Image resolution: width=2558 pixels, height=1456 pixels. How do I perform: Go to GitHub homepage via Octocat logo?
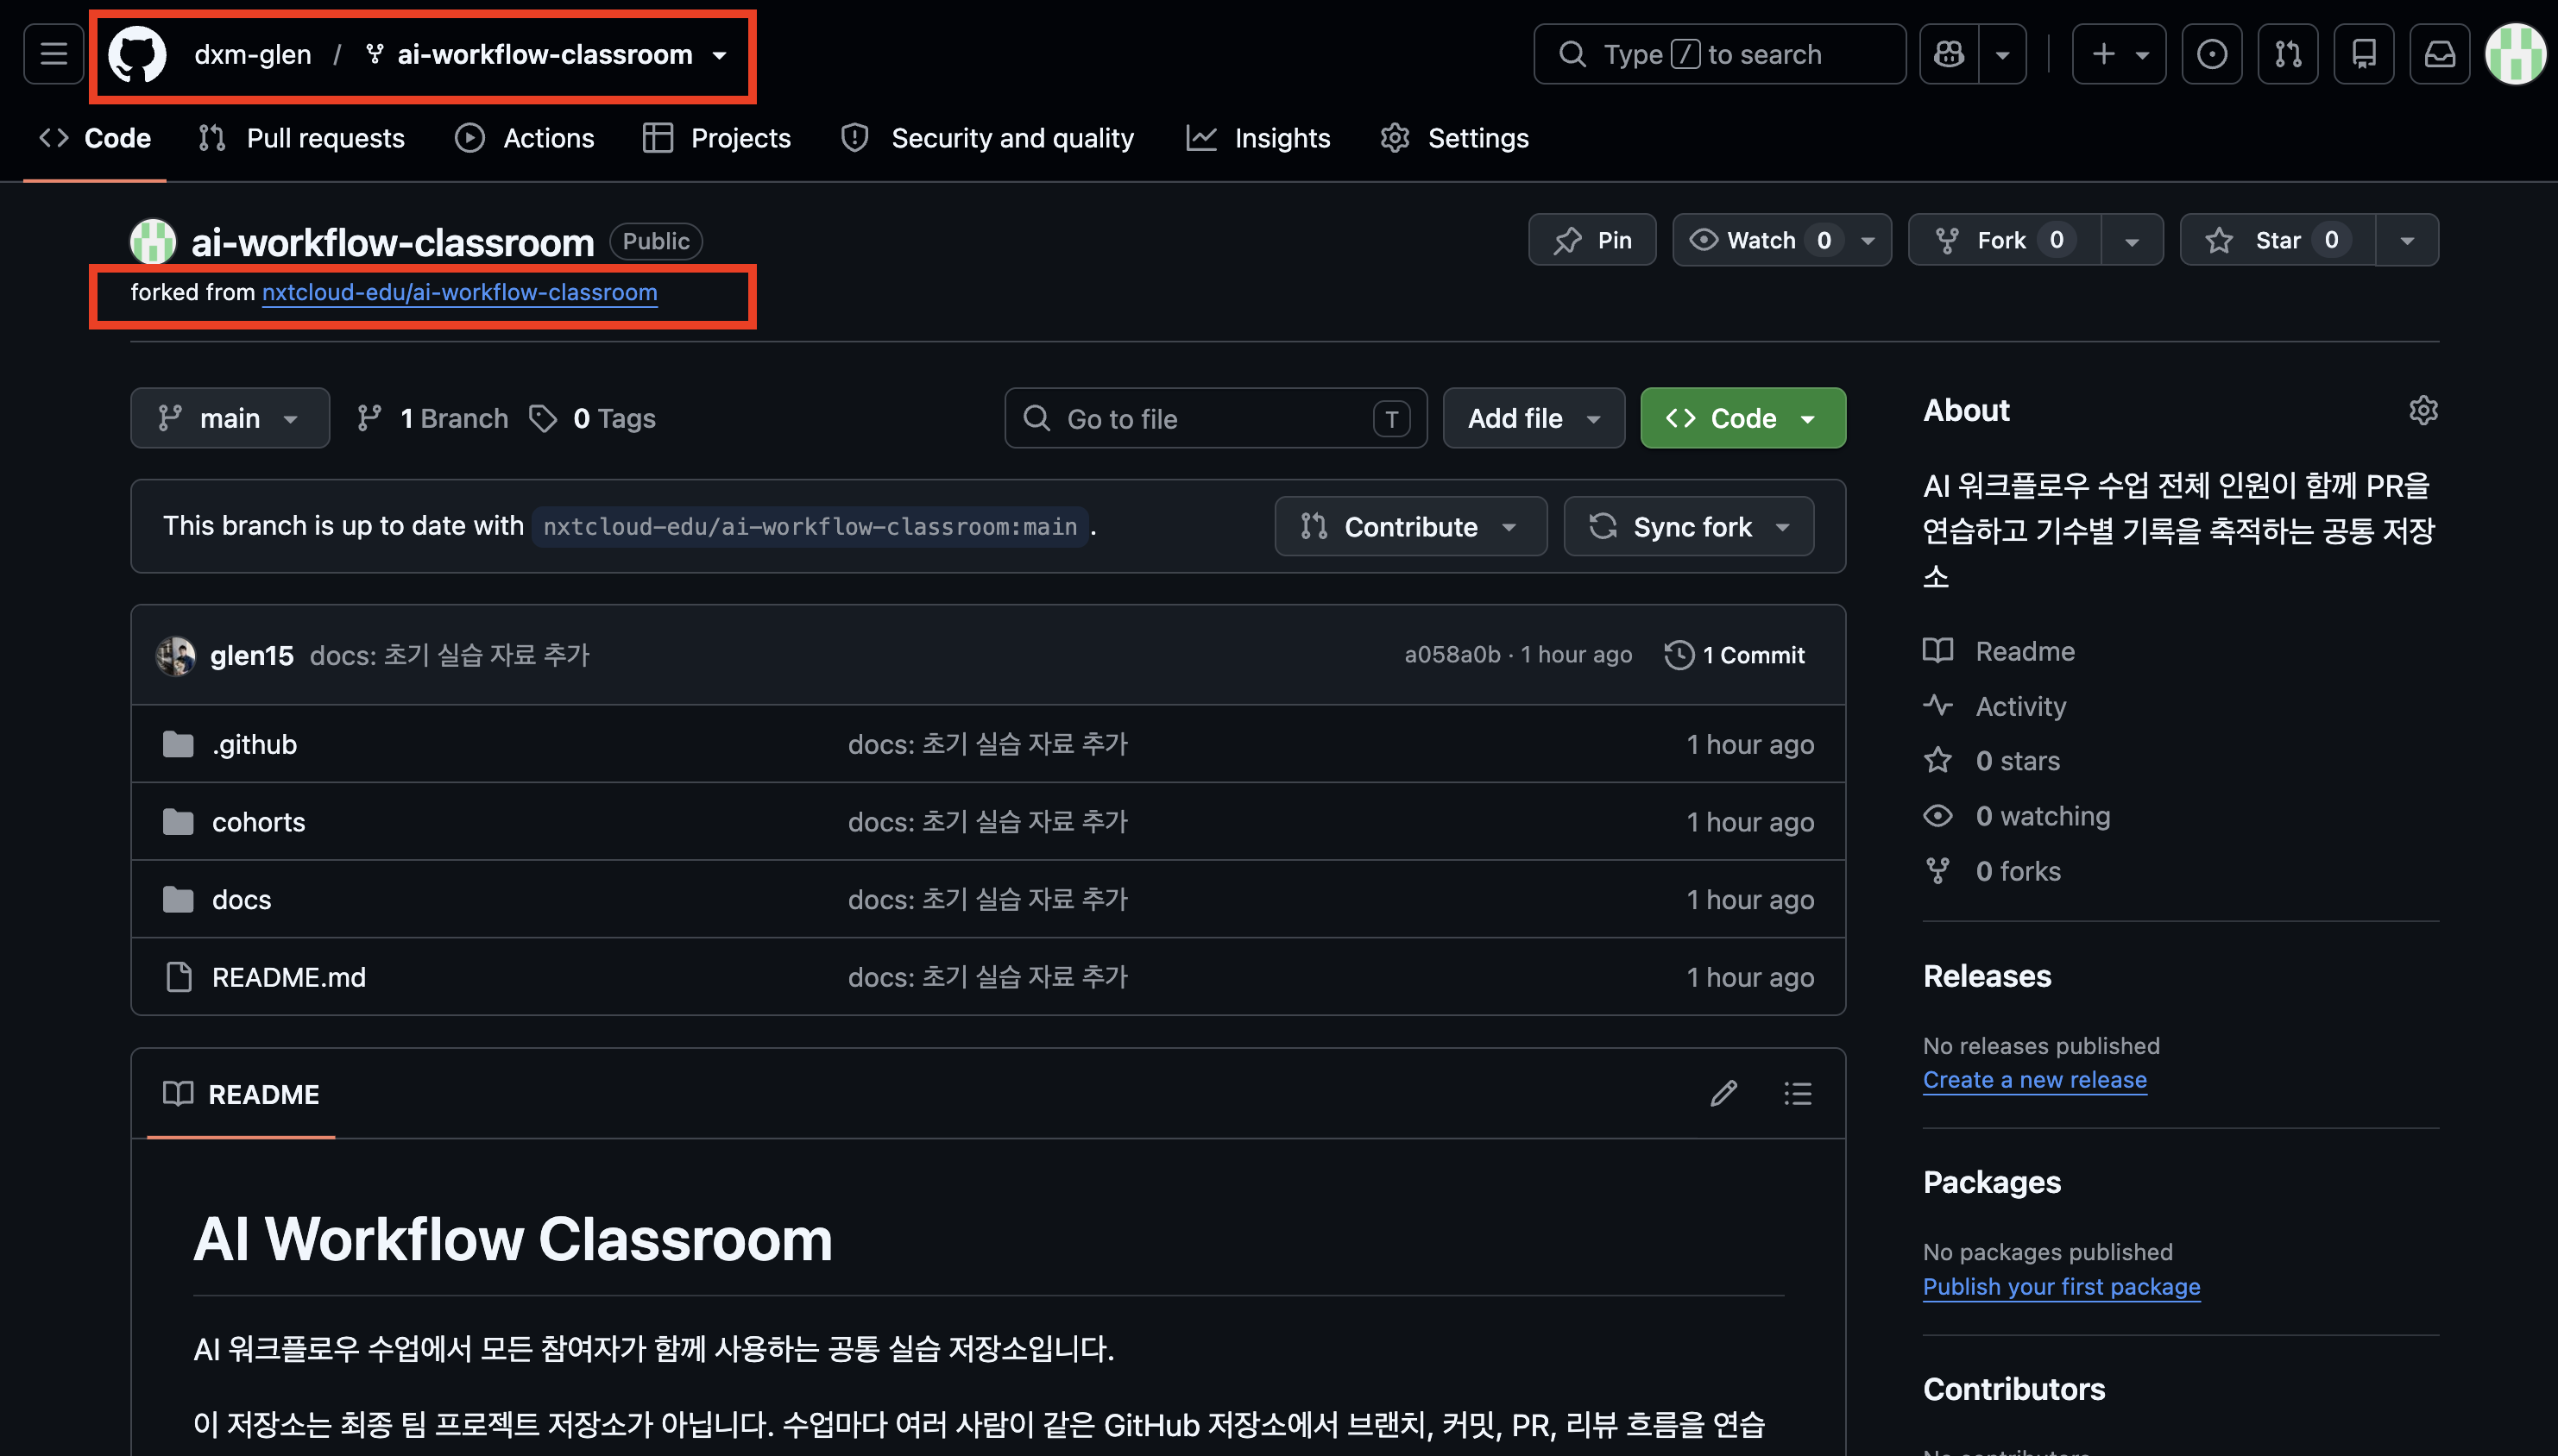click(x=137, y=54)
